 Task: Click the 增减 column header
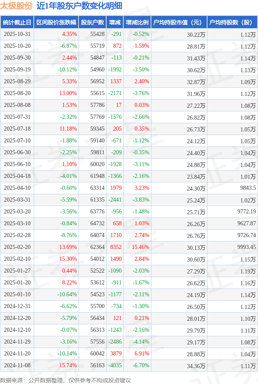(x=115, y=22)
